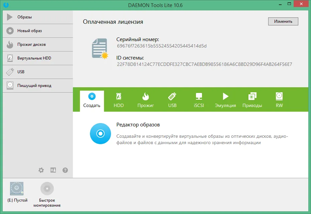Open settings gear icon
Viewport: 311px width, 214px height.
pyautogui.click(x=41, y=170)
